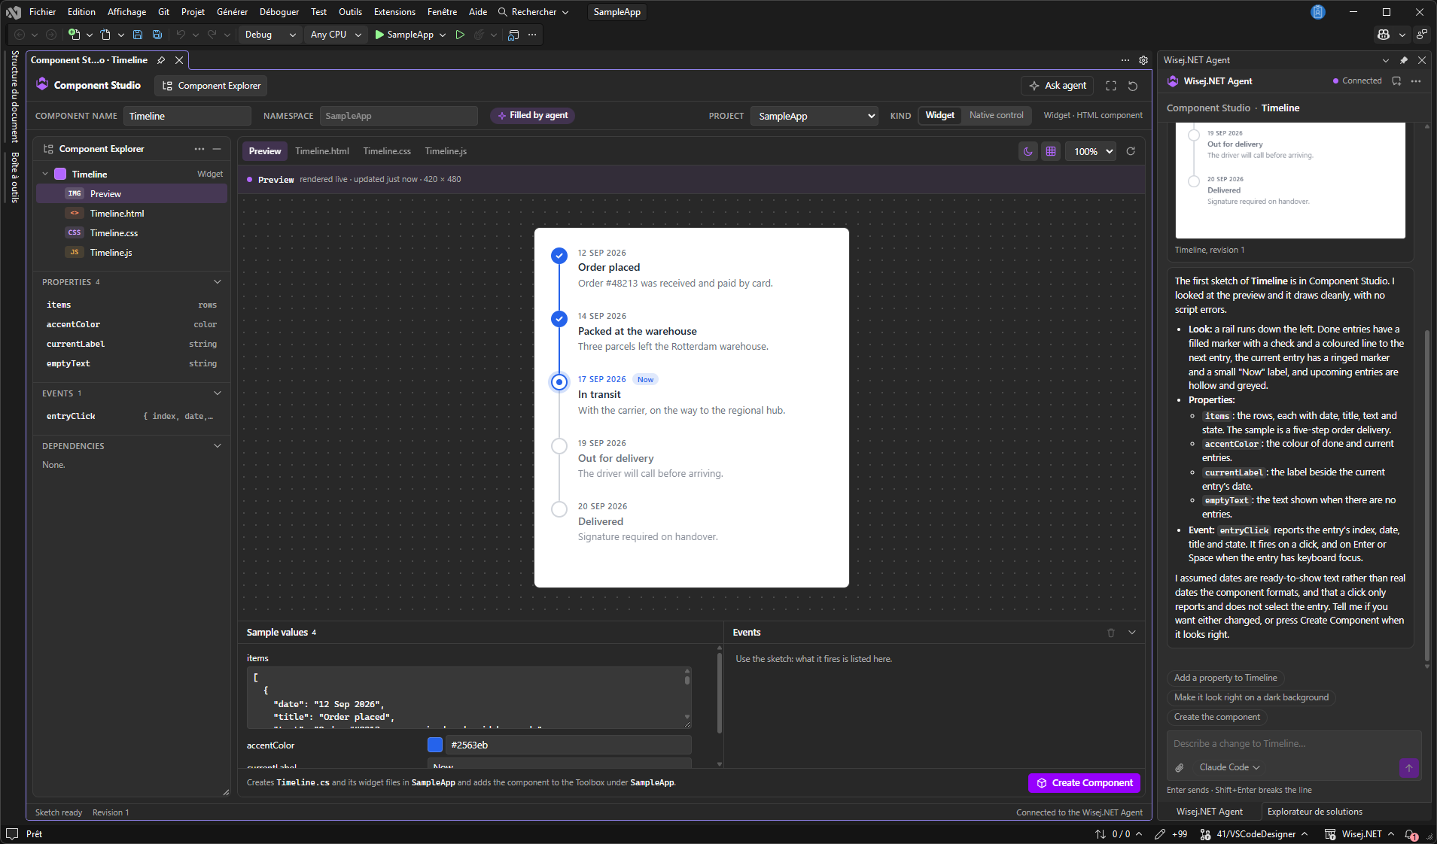Pin the Component Studio Timeline tab

click(161, 60)
